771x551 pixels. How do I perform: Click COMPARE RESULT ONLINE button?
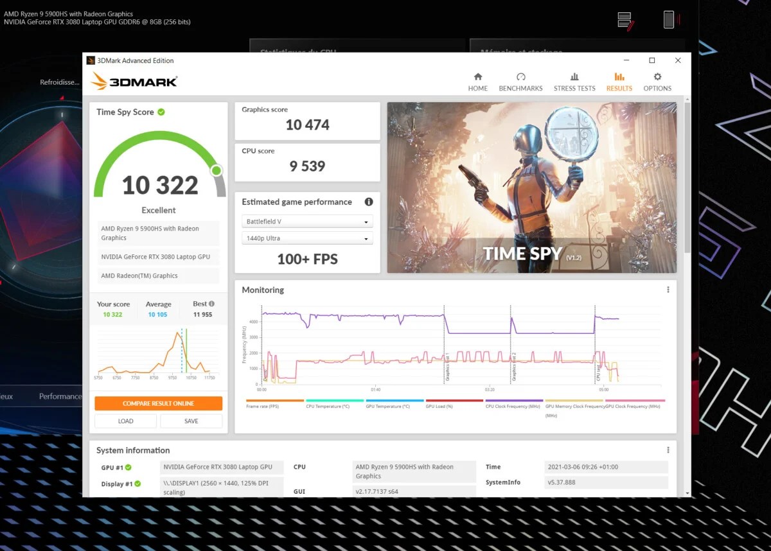158,403
